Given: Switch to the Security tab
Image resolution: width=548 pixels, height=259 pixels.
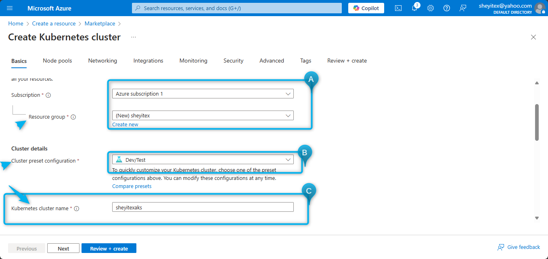Looking at the screenshot, I should [x=233, y=61].
